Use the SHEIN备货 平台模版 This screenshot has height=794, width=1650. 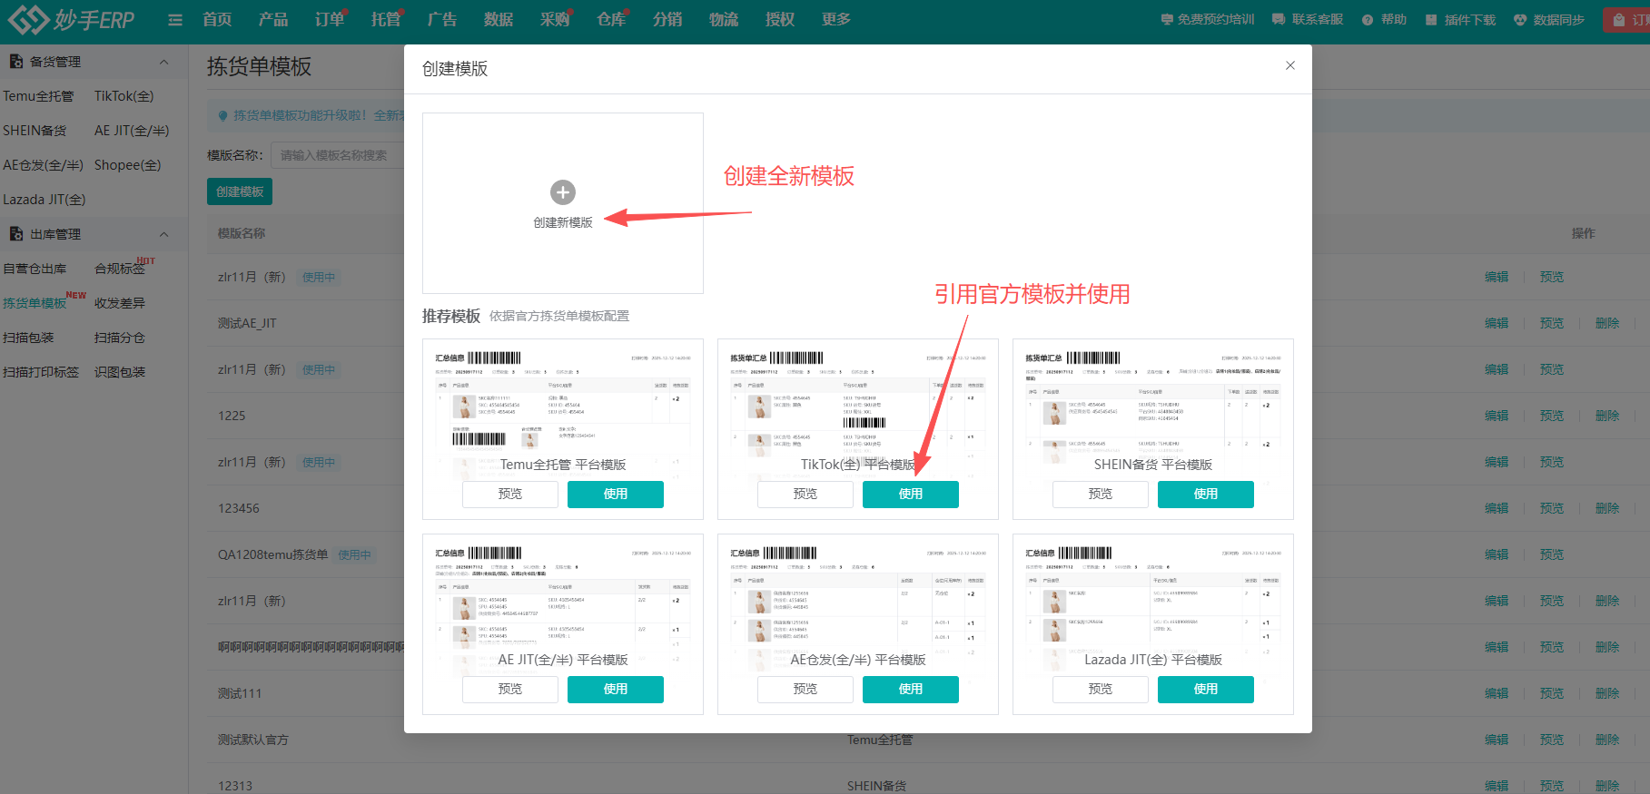[x=1206, y=494]
